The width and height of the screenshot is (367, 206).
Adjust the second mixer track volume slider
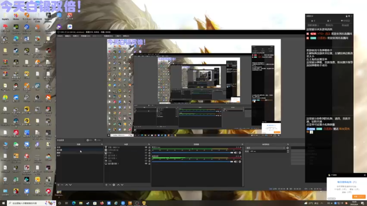[193, 162]
